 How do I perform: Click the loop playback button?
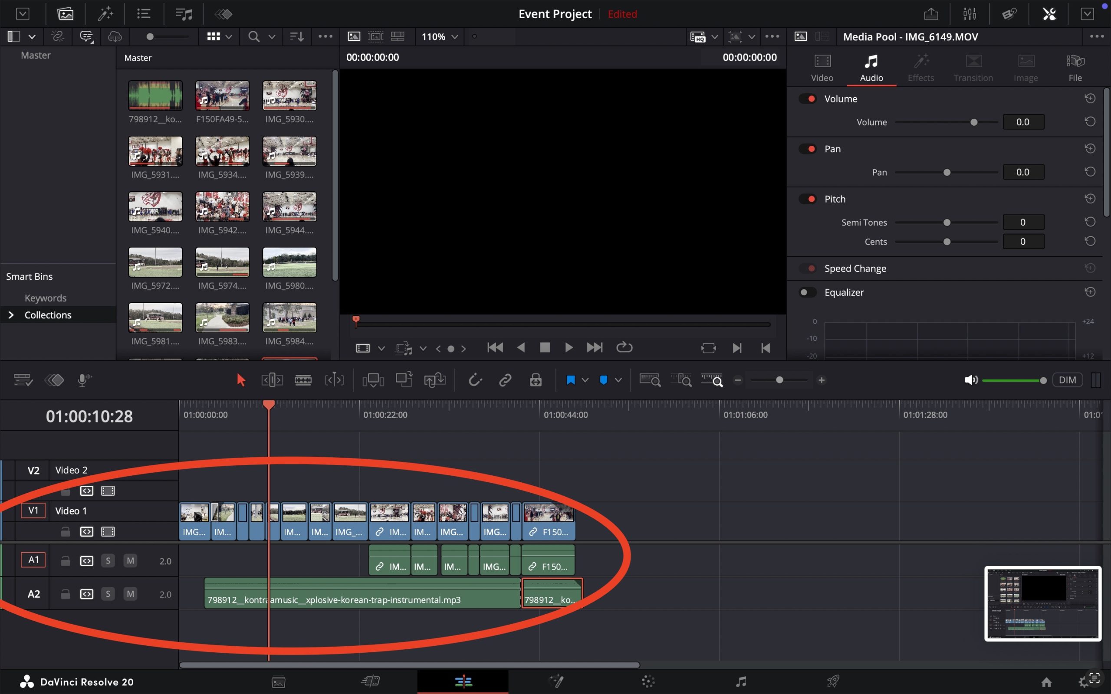624,347
